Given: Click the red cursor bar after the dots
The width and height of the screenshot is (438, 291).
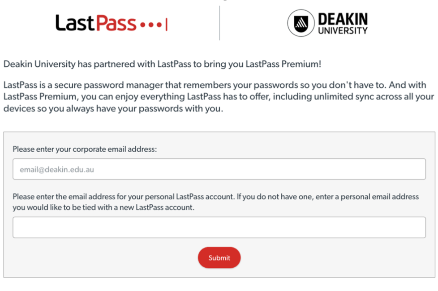Looking at the screenshot, I should coord(166,25).
